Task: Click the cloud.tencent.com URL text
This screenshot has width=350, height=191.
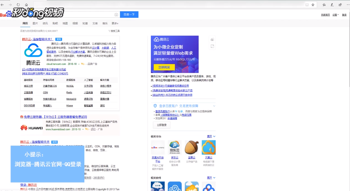Action: click(56, 64)
